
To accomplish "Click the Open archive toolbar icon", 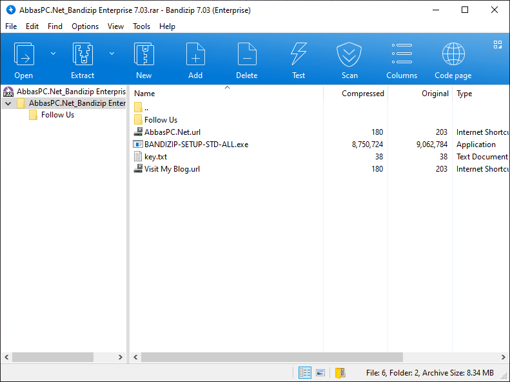I will click(24, 54).
